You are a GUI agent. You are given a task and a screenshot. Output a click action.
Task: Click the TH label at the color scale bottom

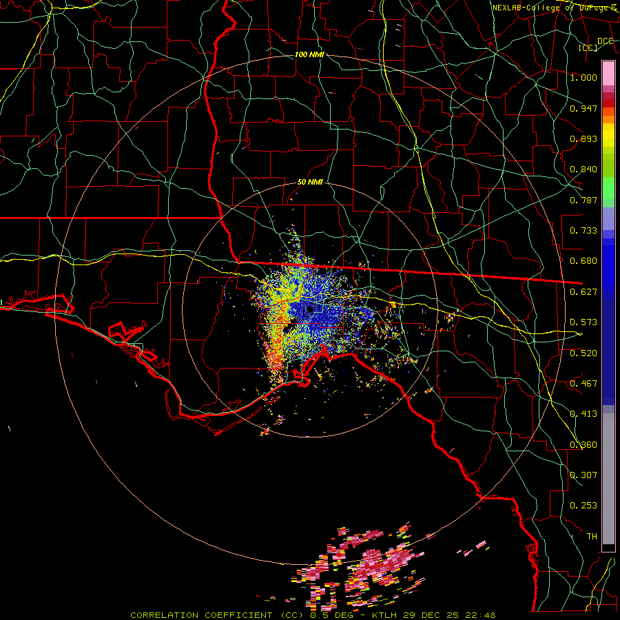(x=592, y=537)
